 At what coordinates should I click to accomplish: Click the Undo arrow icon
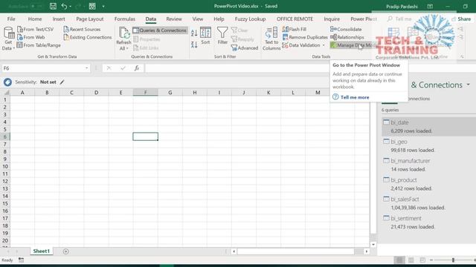64,6
